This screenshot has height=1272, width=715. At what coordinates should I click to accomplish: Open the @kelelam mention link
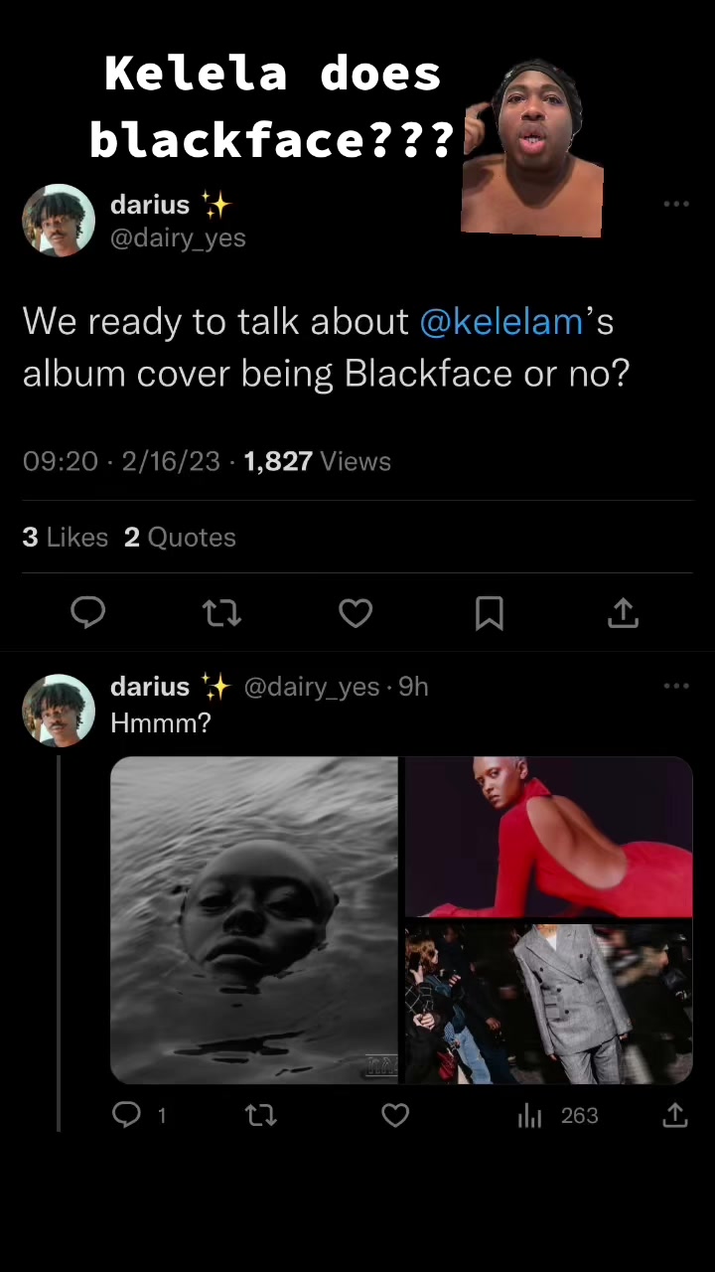501,322
